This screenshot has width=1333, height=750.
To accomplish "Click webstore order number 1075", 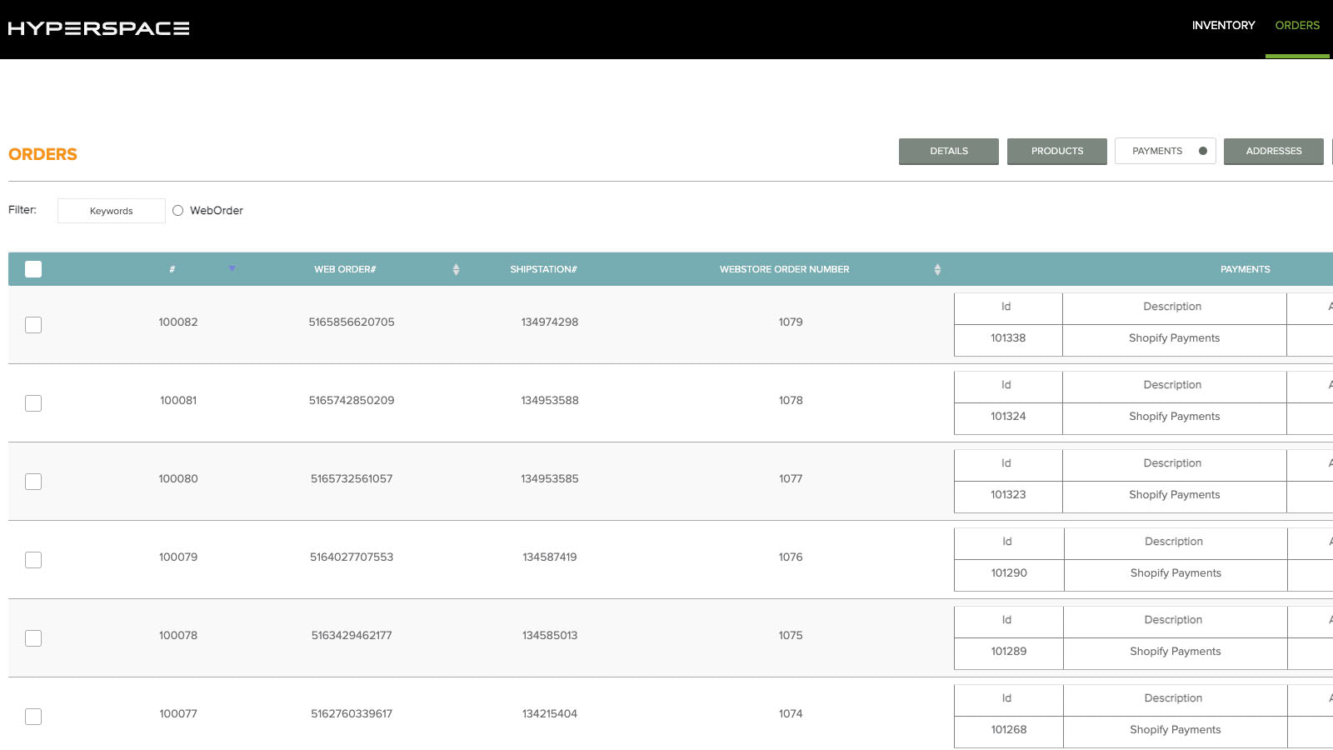I will pyautogui.click(x=791, y=635).
